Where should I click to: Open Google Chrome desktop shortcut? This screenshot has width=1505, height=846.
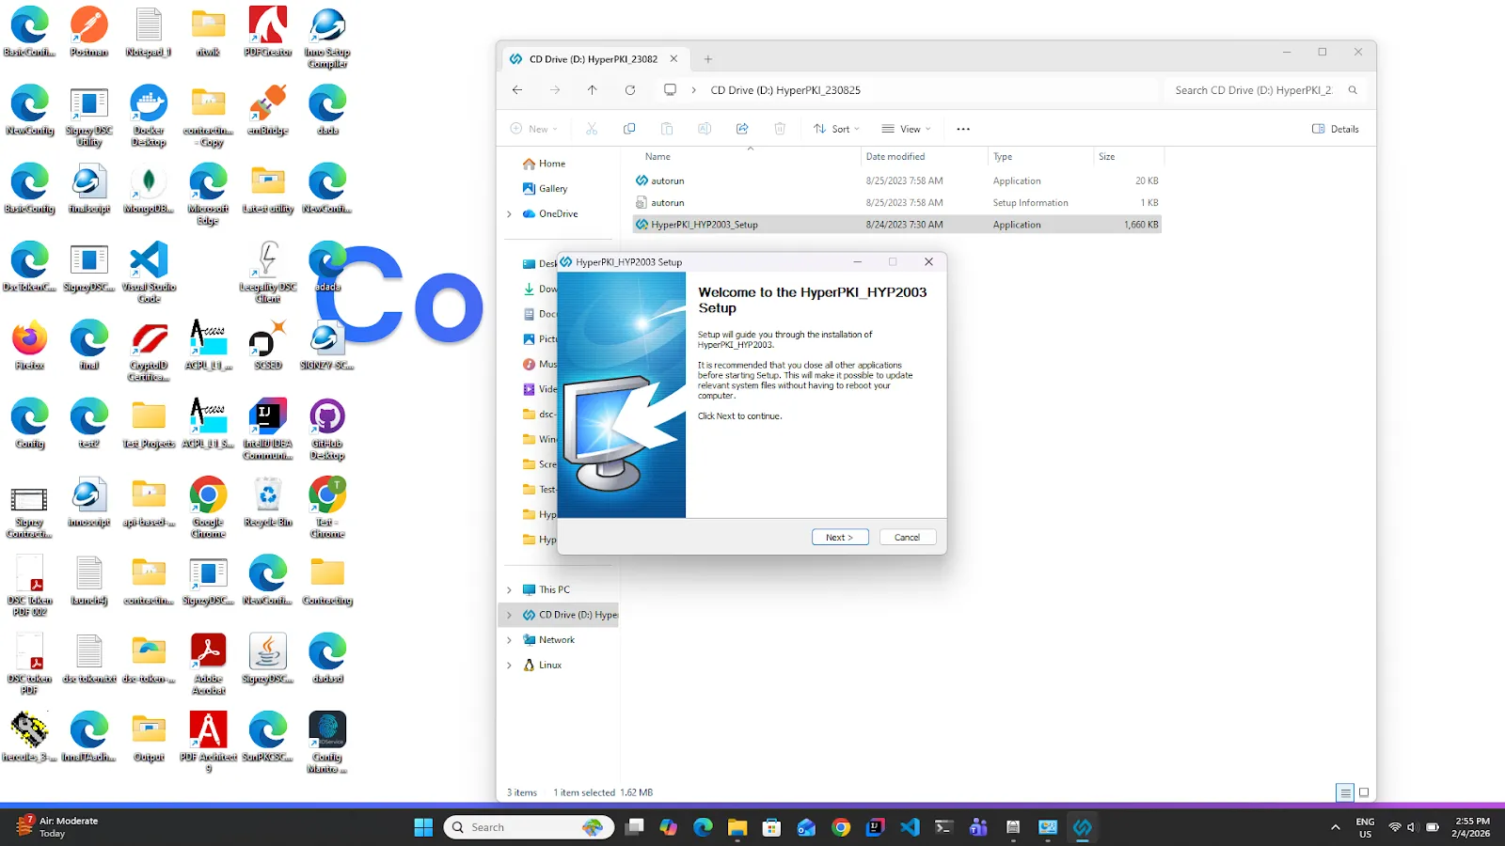[x=208, y=507]
